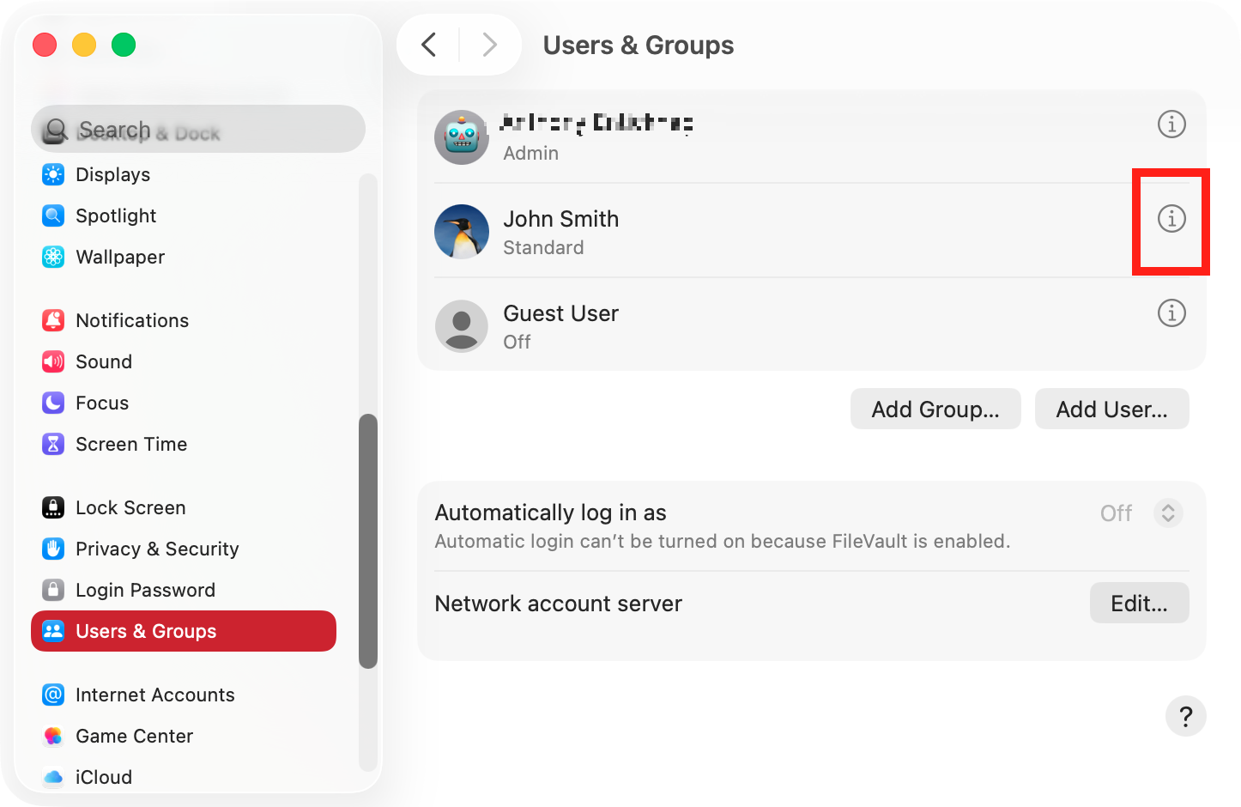This screenshot has height=807, width=1241.
Task: Open the Admin user's info circle
Action: coord(1171,124)
